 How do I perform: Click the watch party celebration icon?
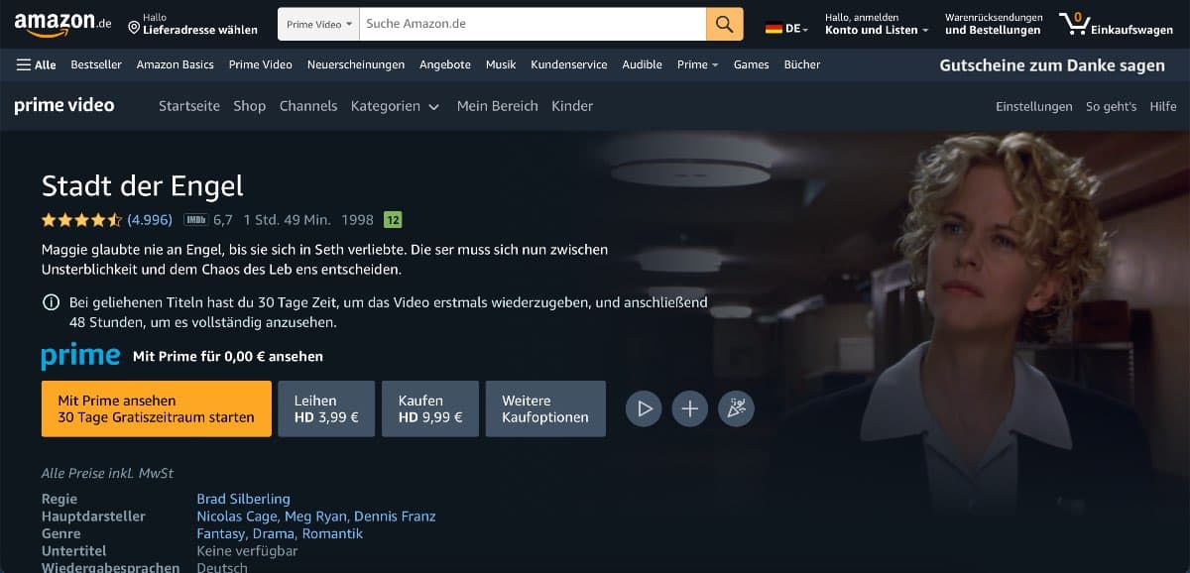click(x=735, y=408)
